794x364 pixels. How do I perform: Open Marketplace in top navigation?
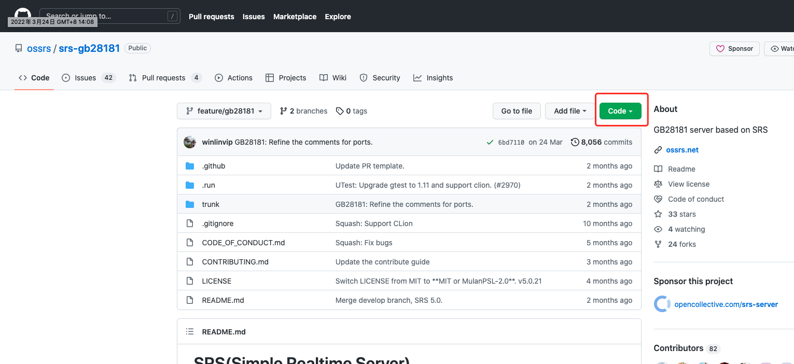[295, 17]
